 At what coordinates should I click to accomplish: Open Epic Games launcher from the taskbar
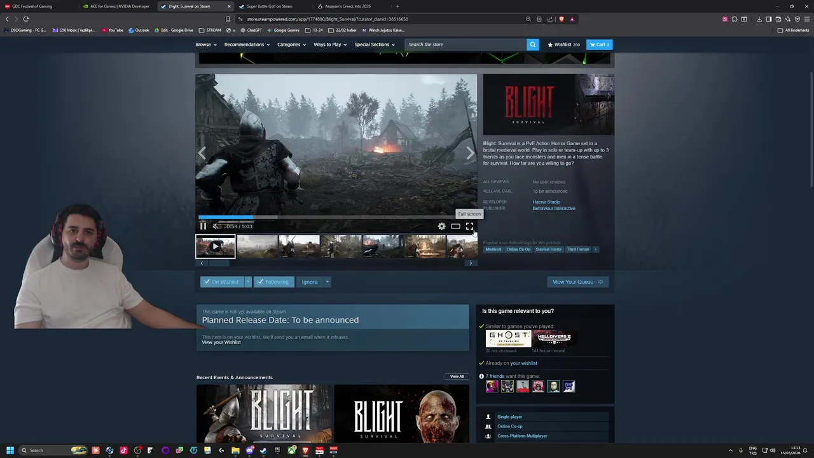[277, 450]
